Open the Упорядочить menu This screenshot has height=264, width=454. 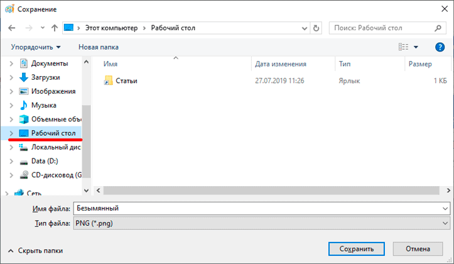point(36,47)
